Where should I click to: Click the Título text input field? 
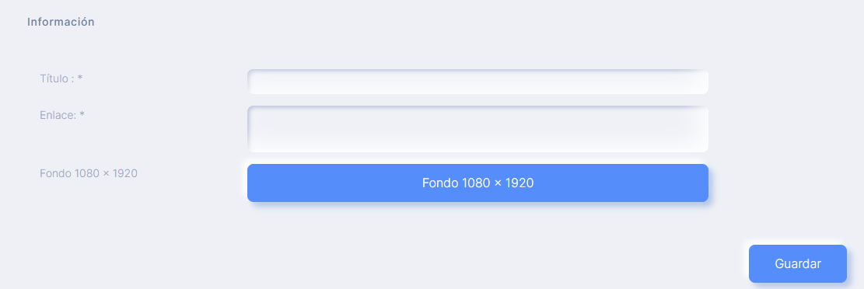(477, 82)
